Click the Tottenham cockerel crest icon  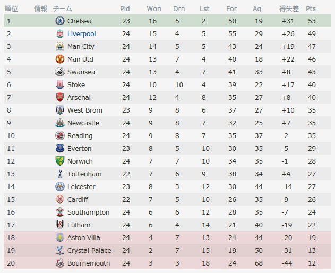click(x=60, y=174)
